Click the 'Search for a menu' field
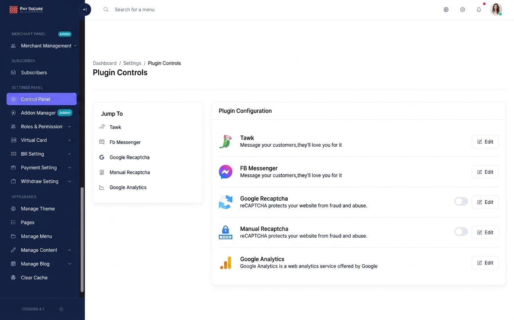Viewport: 514px width, 320px height. click(135, 9)
